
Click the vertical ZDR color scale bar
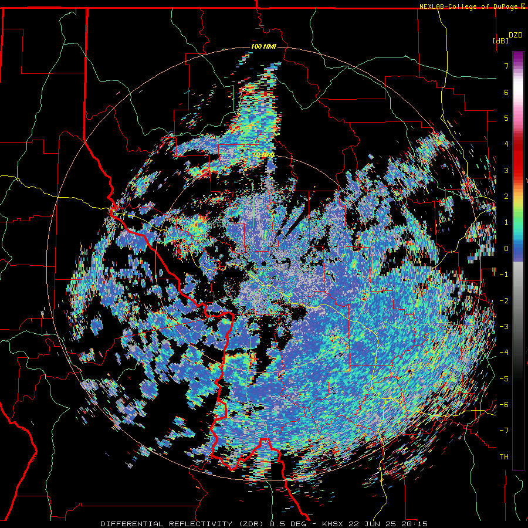coord(518,260)
